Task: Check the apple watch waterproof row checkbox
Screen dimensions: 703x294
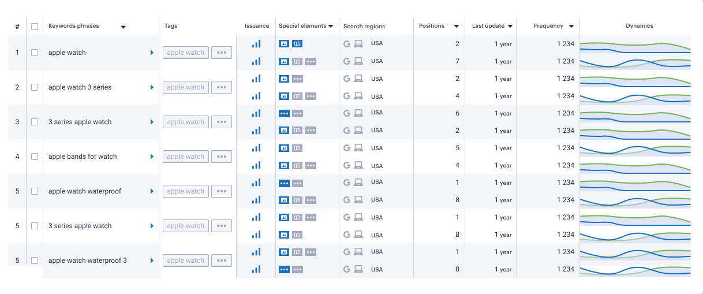Action: (x=35, y=191)
